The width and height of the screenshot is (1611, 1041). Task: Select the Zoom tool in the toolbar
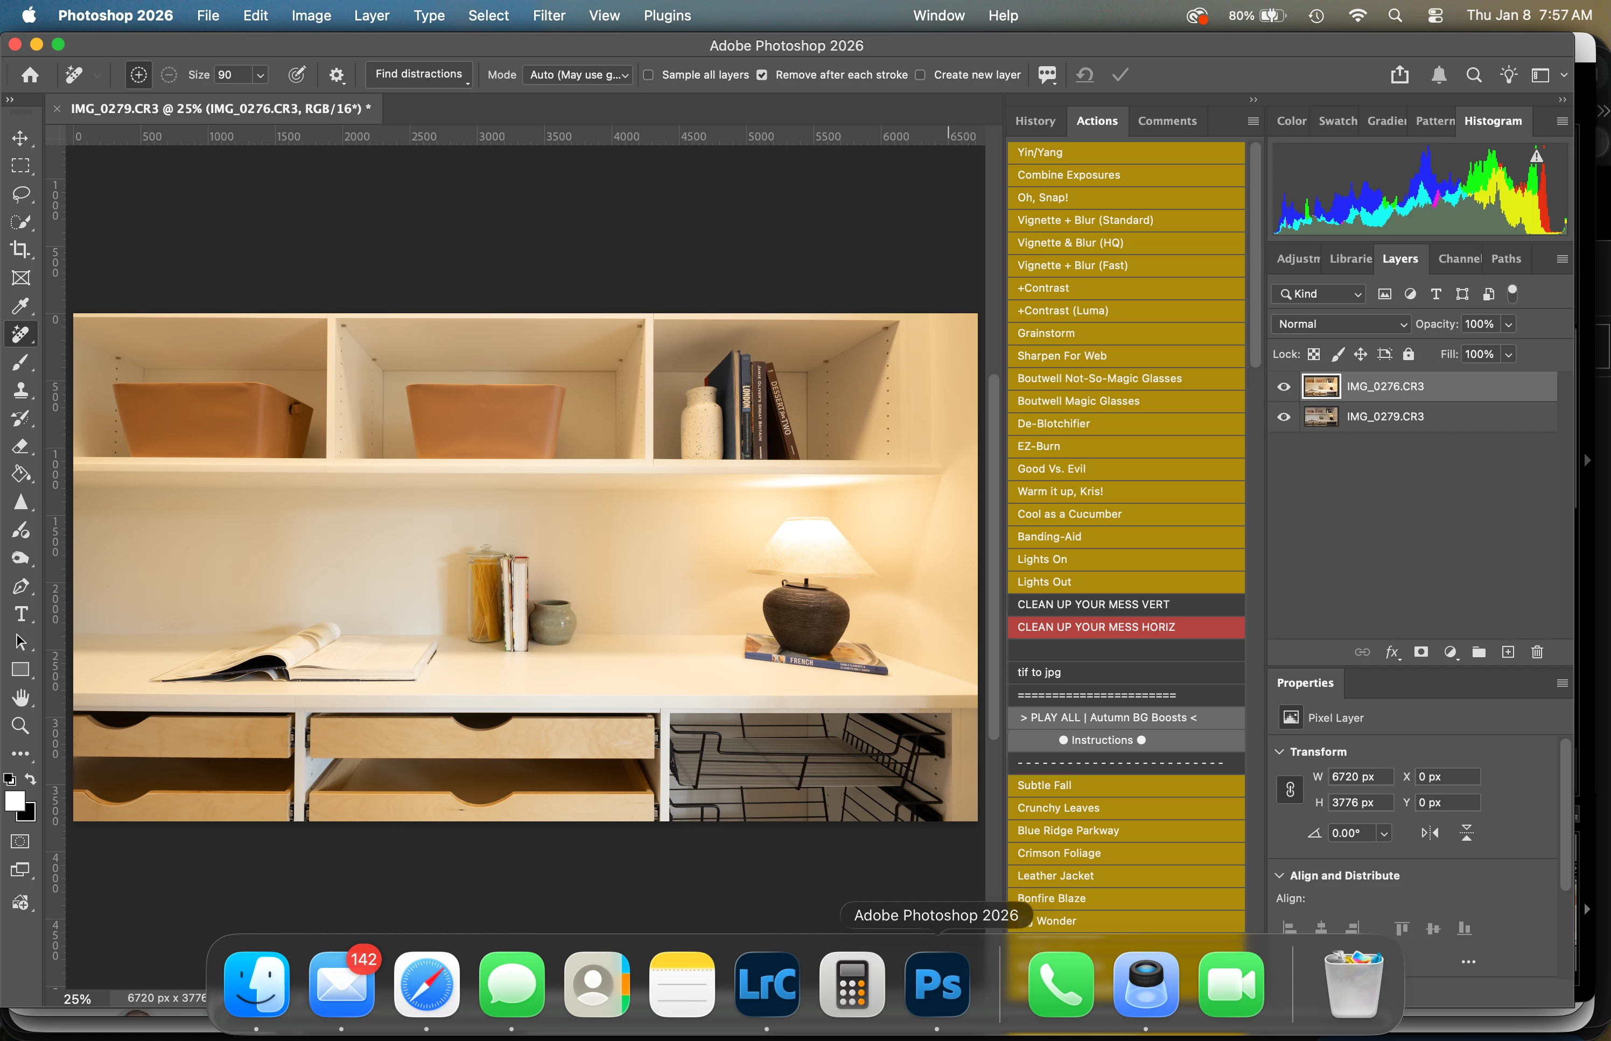pos(20,726)
